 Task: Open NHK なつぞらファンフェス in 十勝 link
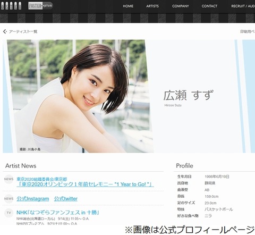click(x=58, y=212)
